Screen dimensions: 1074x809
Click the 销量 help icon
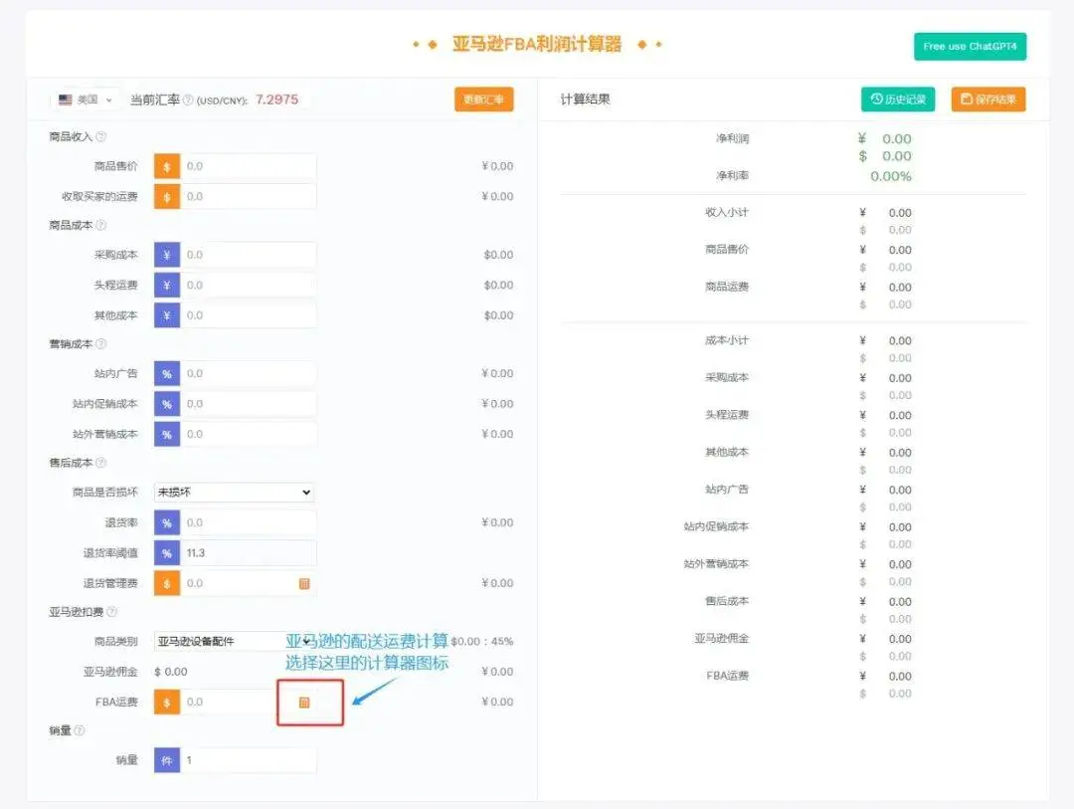[80, 730]
